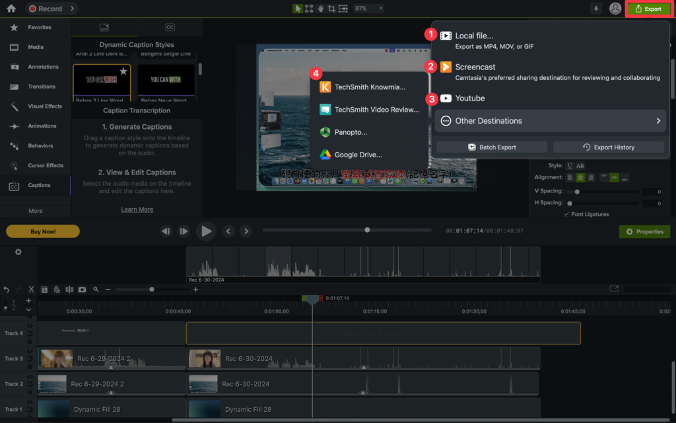Select Panopto... destination

click(x=370, y=132)
